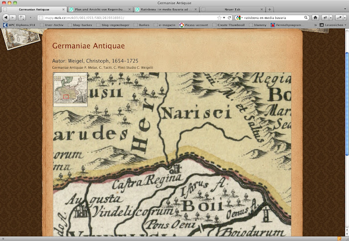Close the 'Plan und Ansicht von Regensbu...' tab

click(129, 9)
